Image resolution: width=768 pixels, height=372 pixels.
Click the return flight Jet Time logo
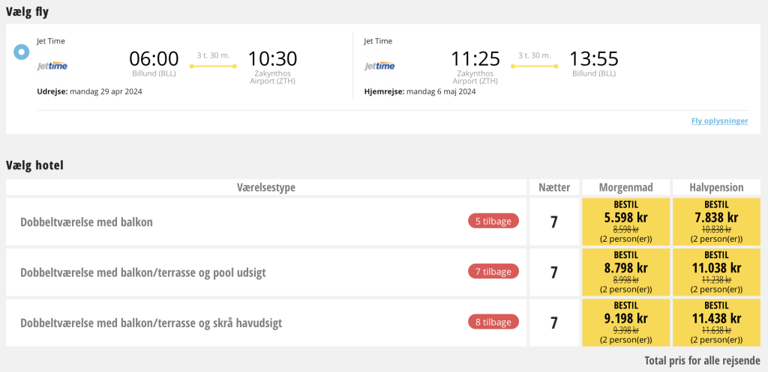coord(379,66)
